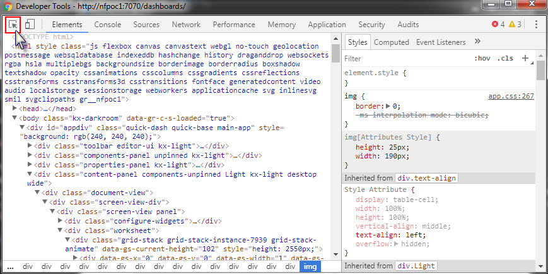Expand the border property shorthand triangle
This screenshot has width=548, height=274.
coord(388,106)
